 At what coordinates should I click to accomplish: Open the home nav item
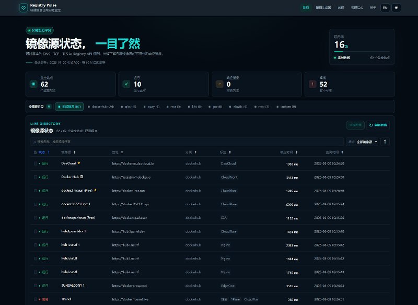[306, 8]
